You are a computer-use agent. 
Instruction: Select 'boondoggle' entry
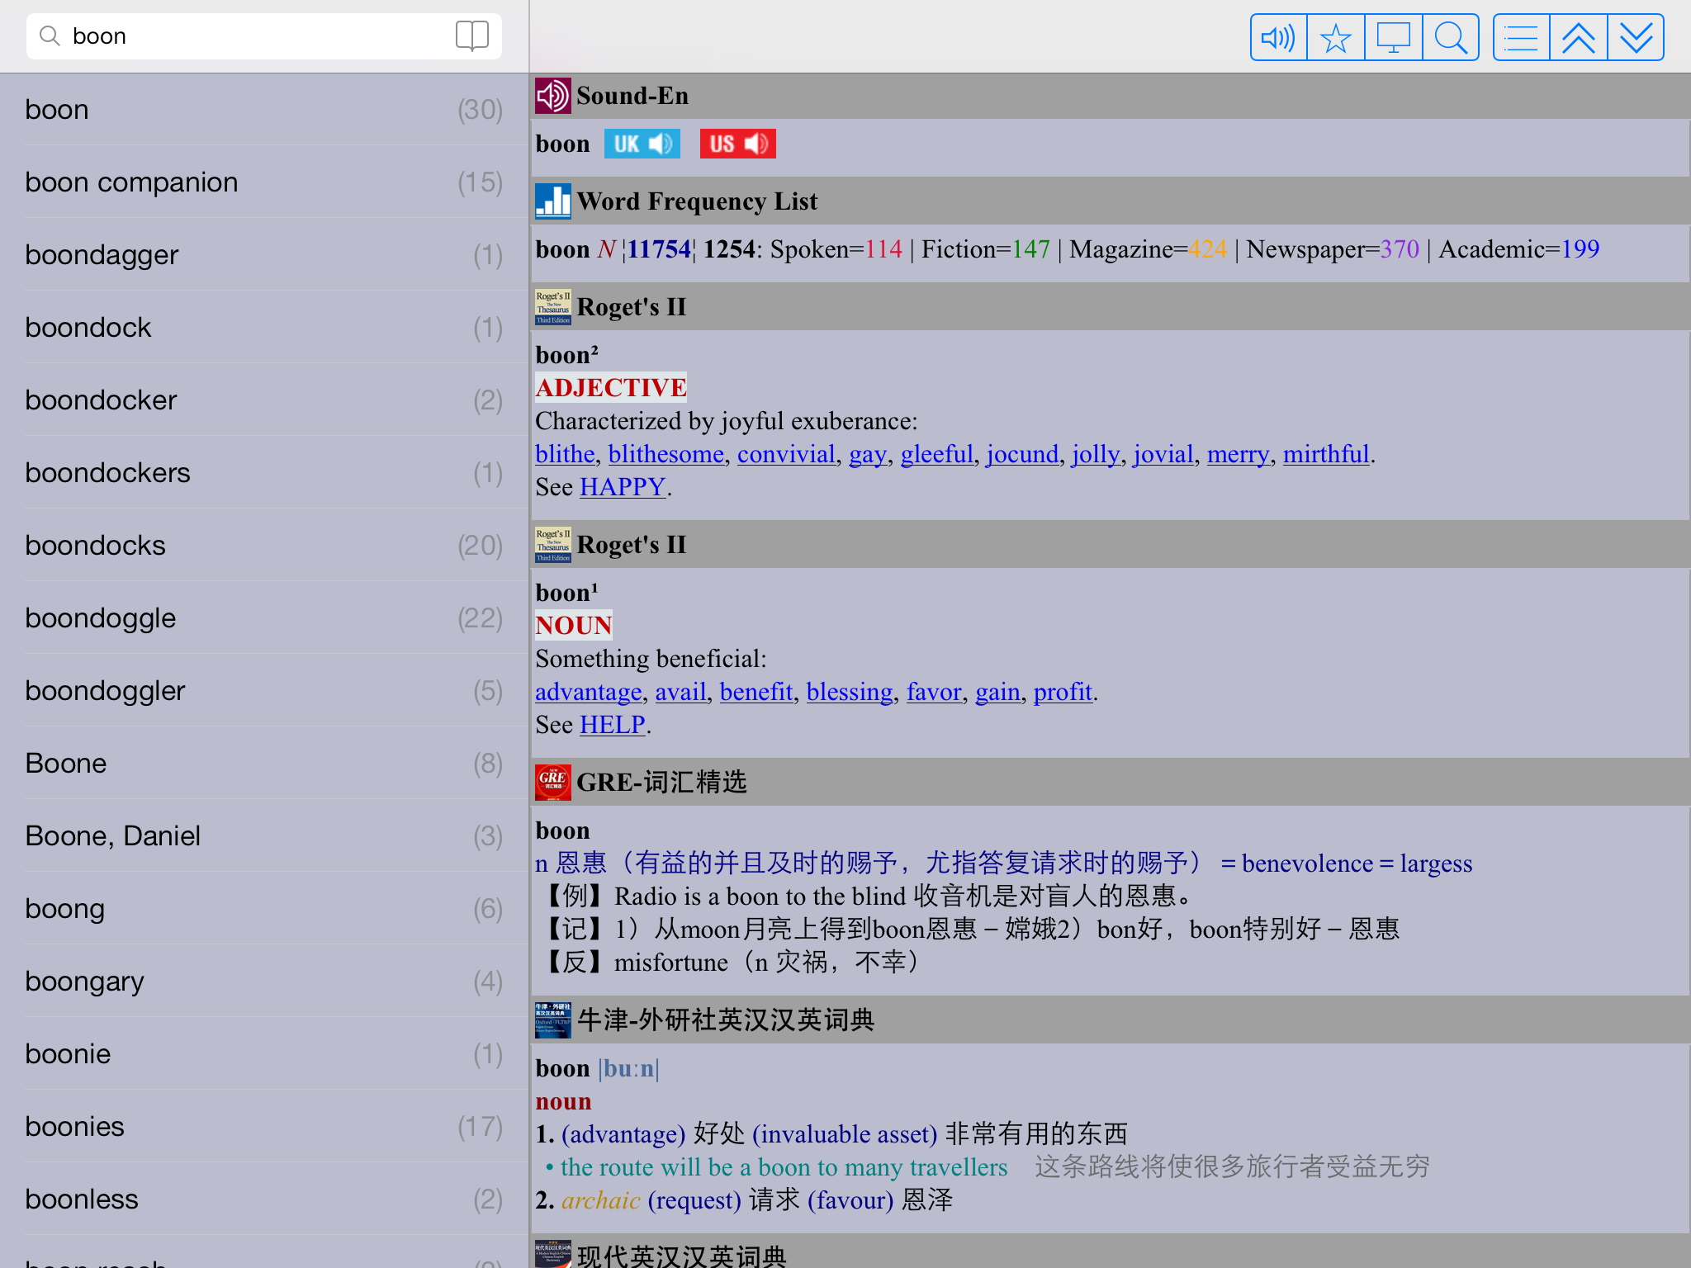[264, 618]
